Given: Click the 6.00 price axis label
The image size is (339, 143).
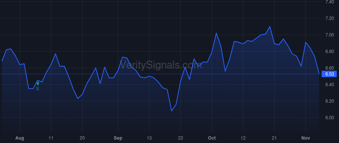Looking at the screenshot, I should [x=330, y=118].
